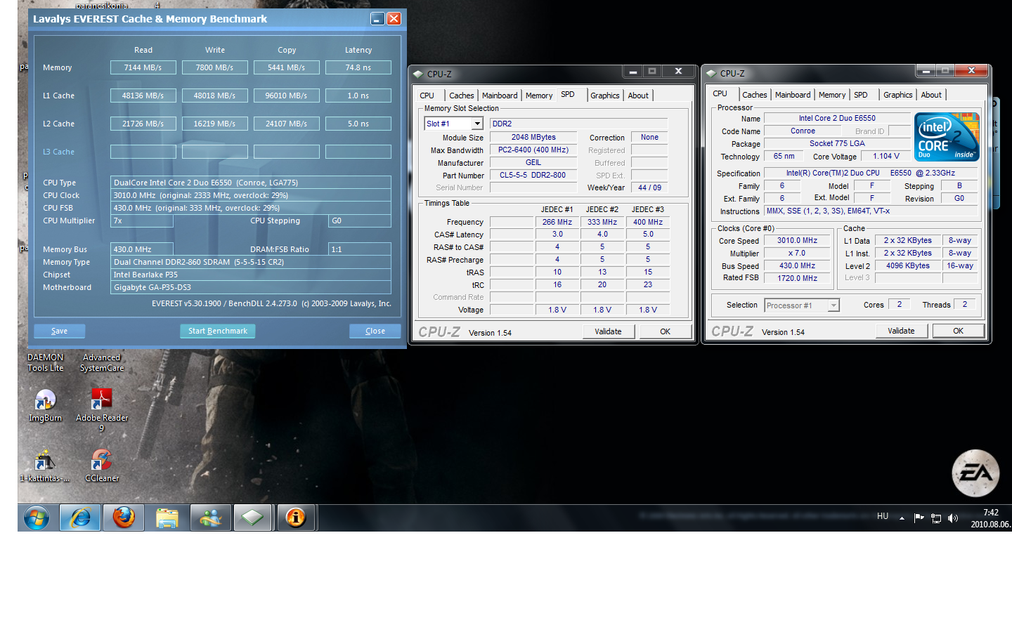Open the HU language indicator

tap(883, 516)
